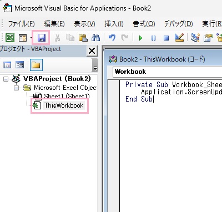
Task: Collapse the VBAProject (Book2) tree node
Action: [6, 79]
